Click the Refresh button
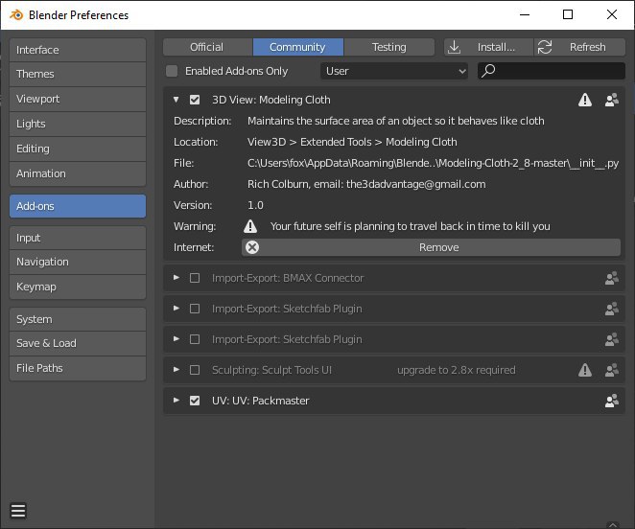Viewport: 635px width, 529px height. coord(579,47)
